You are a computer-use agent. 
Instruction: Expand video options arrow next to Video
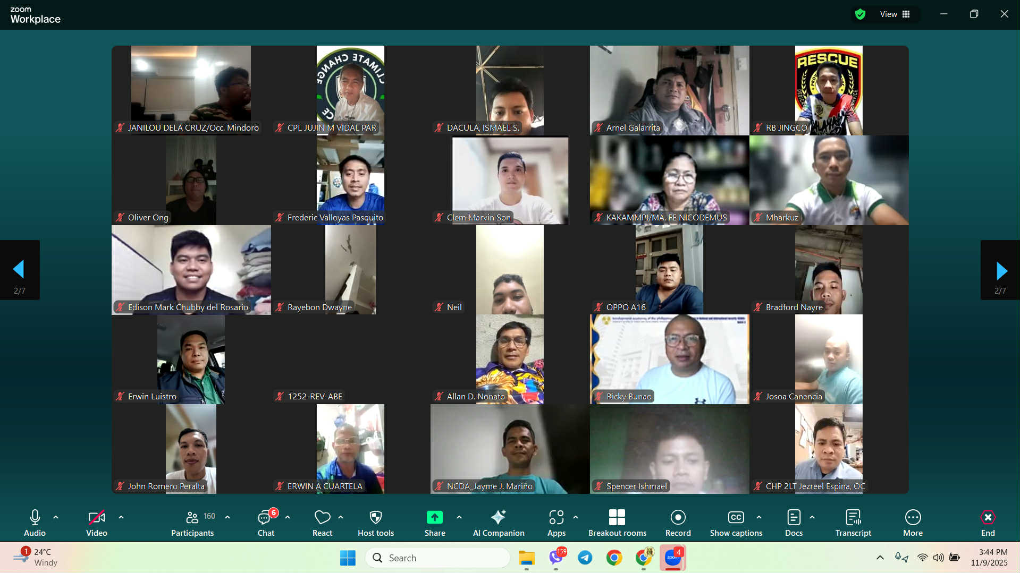121,517
